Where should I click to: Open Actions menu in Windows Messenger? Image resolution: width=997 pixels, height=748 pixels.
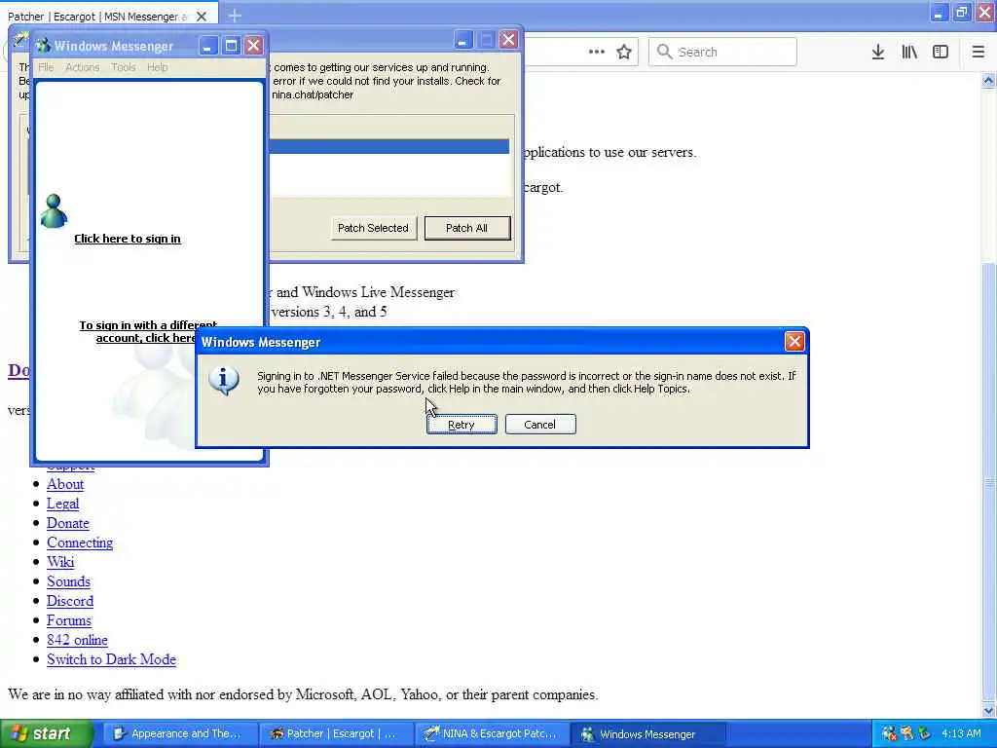[x=83, y=67]
